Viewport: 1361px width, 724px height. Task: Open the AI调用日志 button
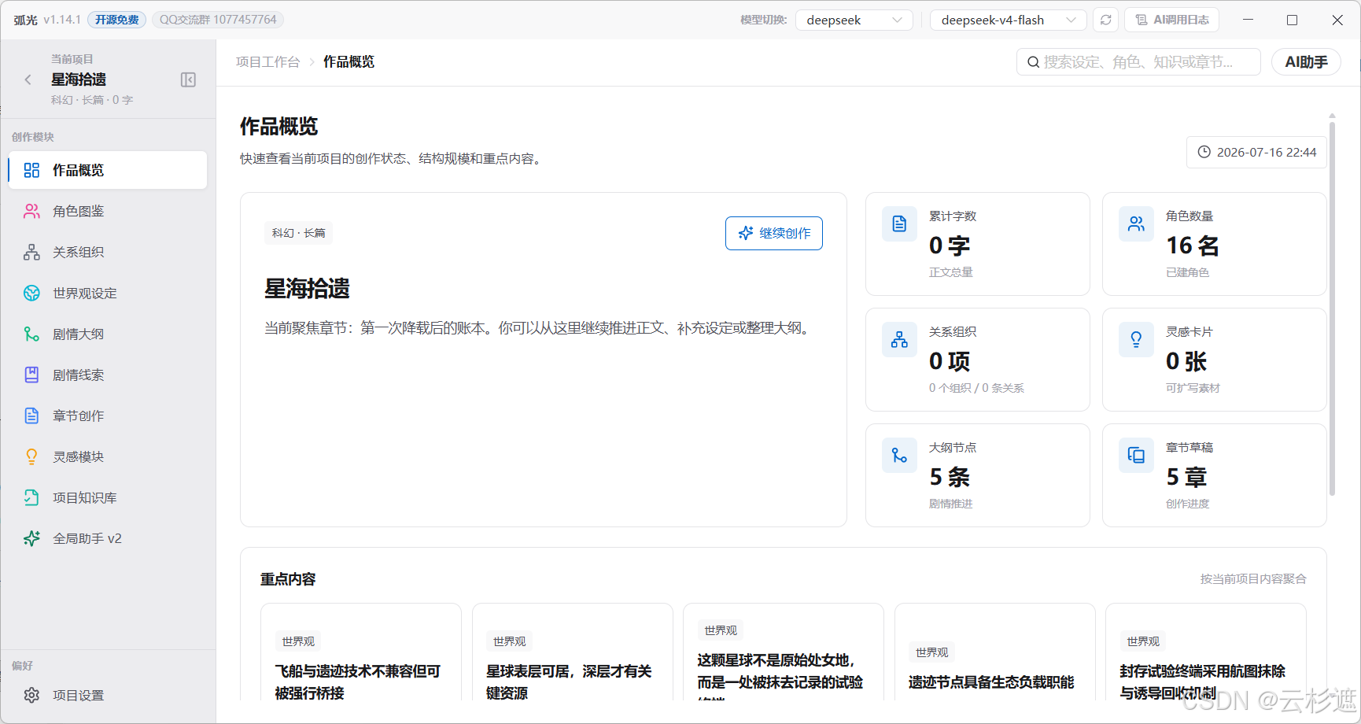click(x=1172, y=20)
